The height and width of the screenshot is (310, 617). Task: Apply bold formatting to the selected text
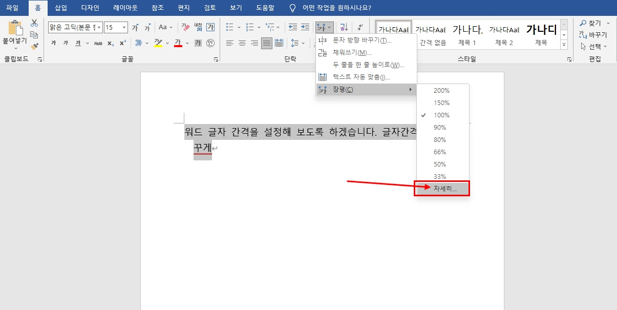click(x=53, y=43)
